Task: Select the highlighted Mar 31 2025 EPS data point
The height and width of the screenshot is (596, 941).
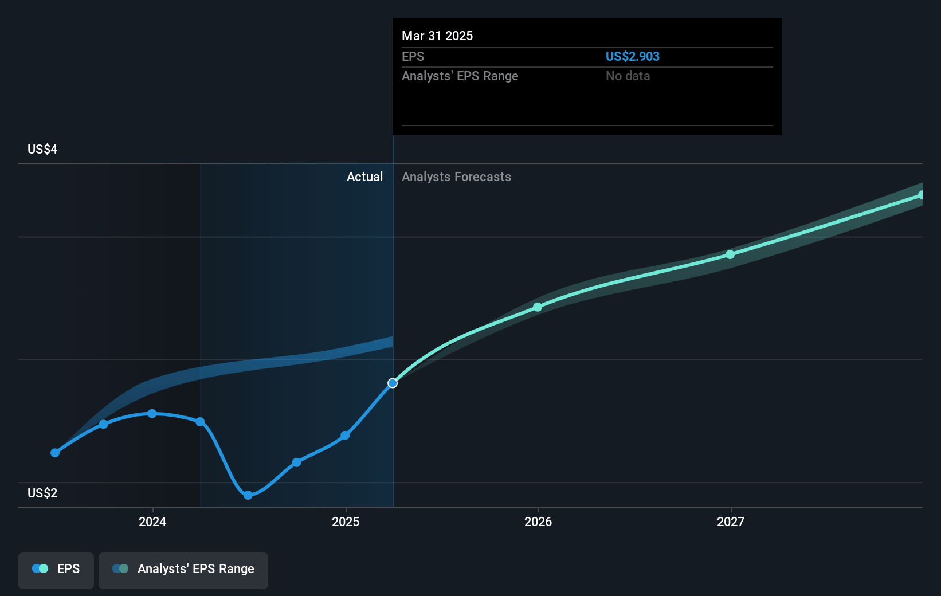Action: coord(393,383)
